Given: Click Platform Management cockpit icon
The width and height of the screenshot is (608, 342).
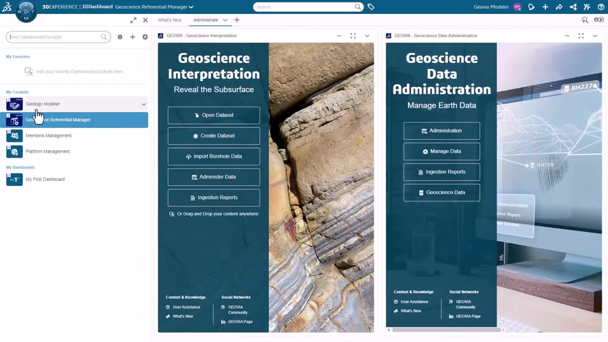Looking at the screenshot, I should click(x=15, y=151).
